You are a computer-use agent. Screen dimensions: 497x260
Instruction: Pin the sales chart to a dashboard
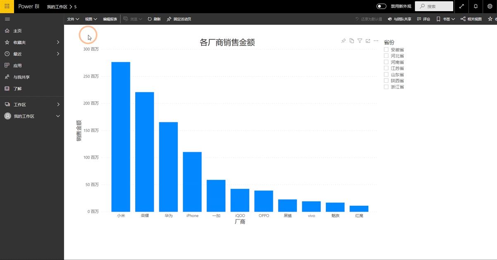click(x=343, y=41)
